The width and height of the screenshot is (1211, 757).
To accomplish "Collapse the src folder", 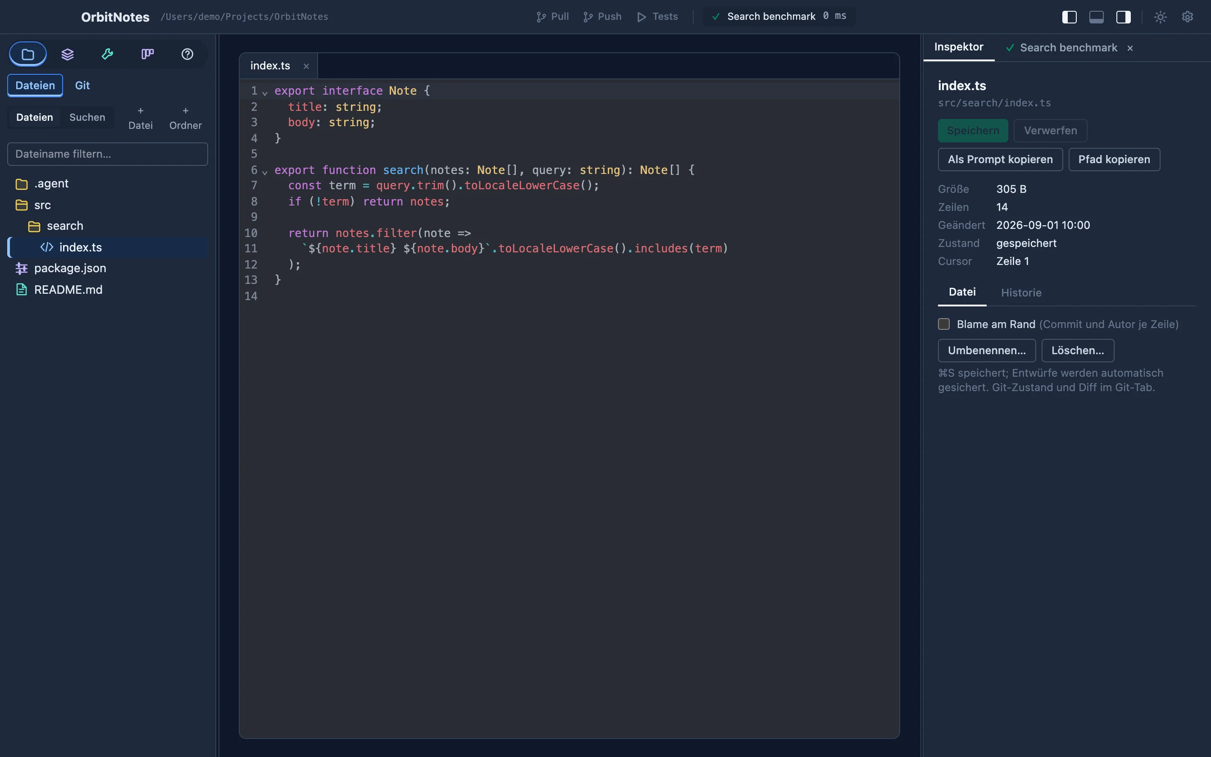I will coord(108,205).
